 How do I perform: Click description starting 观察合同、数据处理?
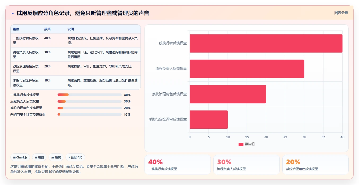tap(103, 83)
